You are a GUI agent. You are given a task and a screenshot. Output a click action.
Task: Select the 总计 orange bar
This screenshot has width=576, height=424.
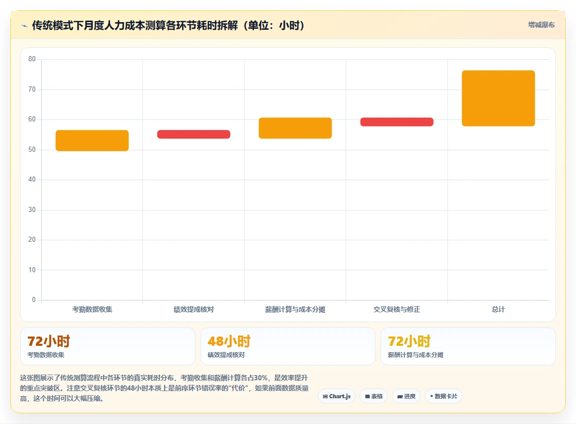click(498, 98)
